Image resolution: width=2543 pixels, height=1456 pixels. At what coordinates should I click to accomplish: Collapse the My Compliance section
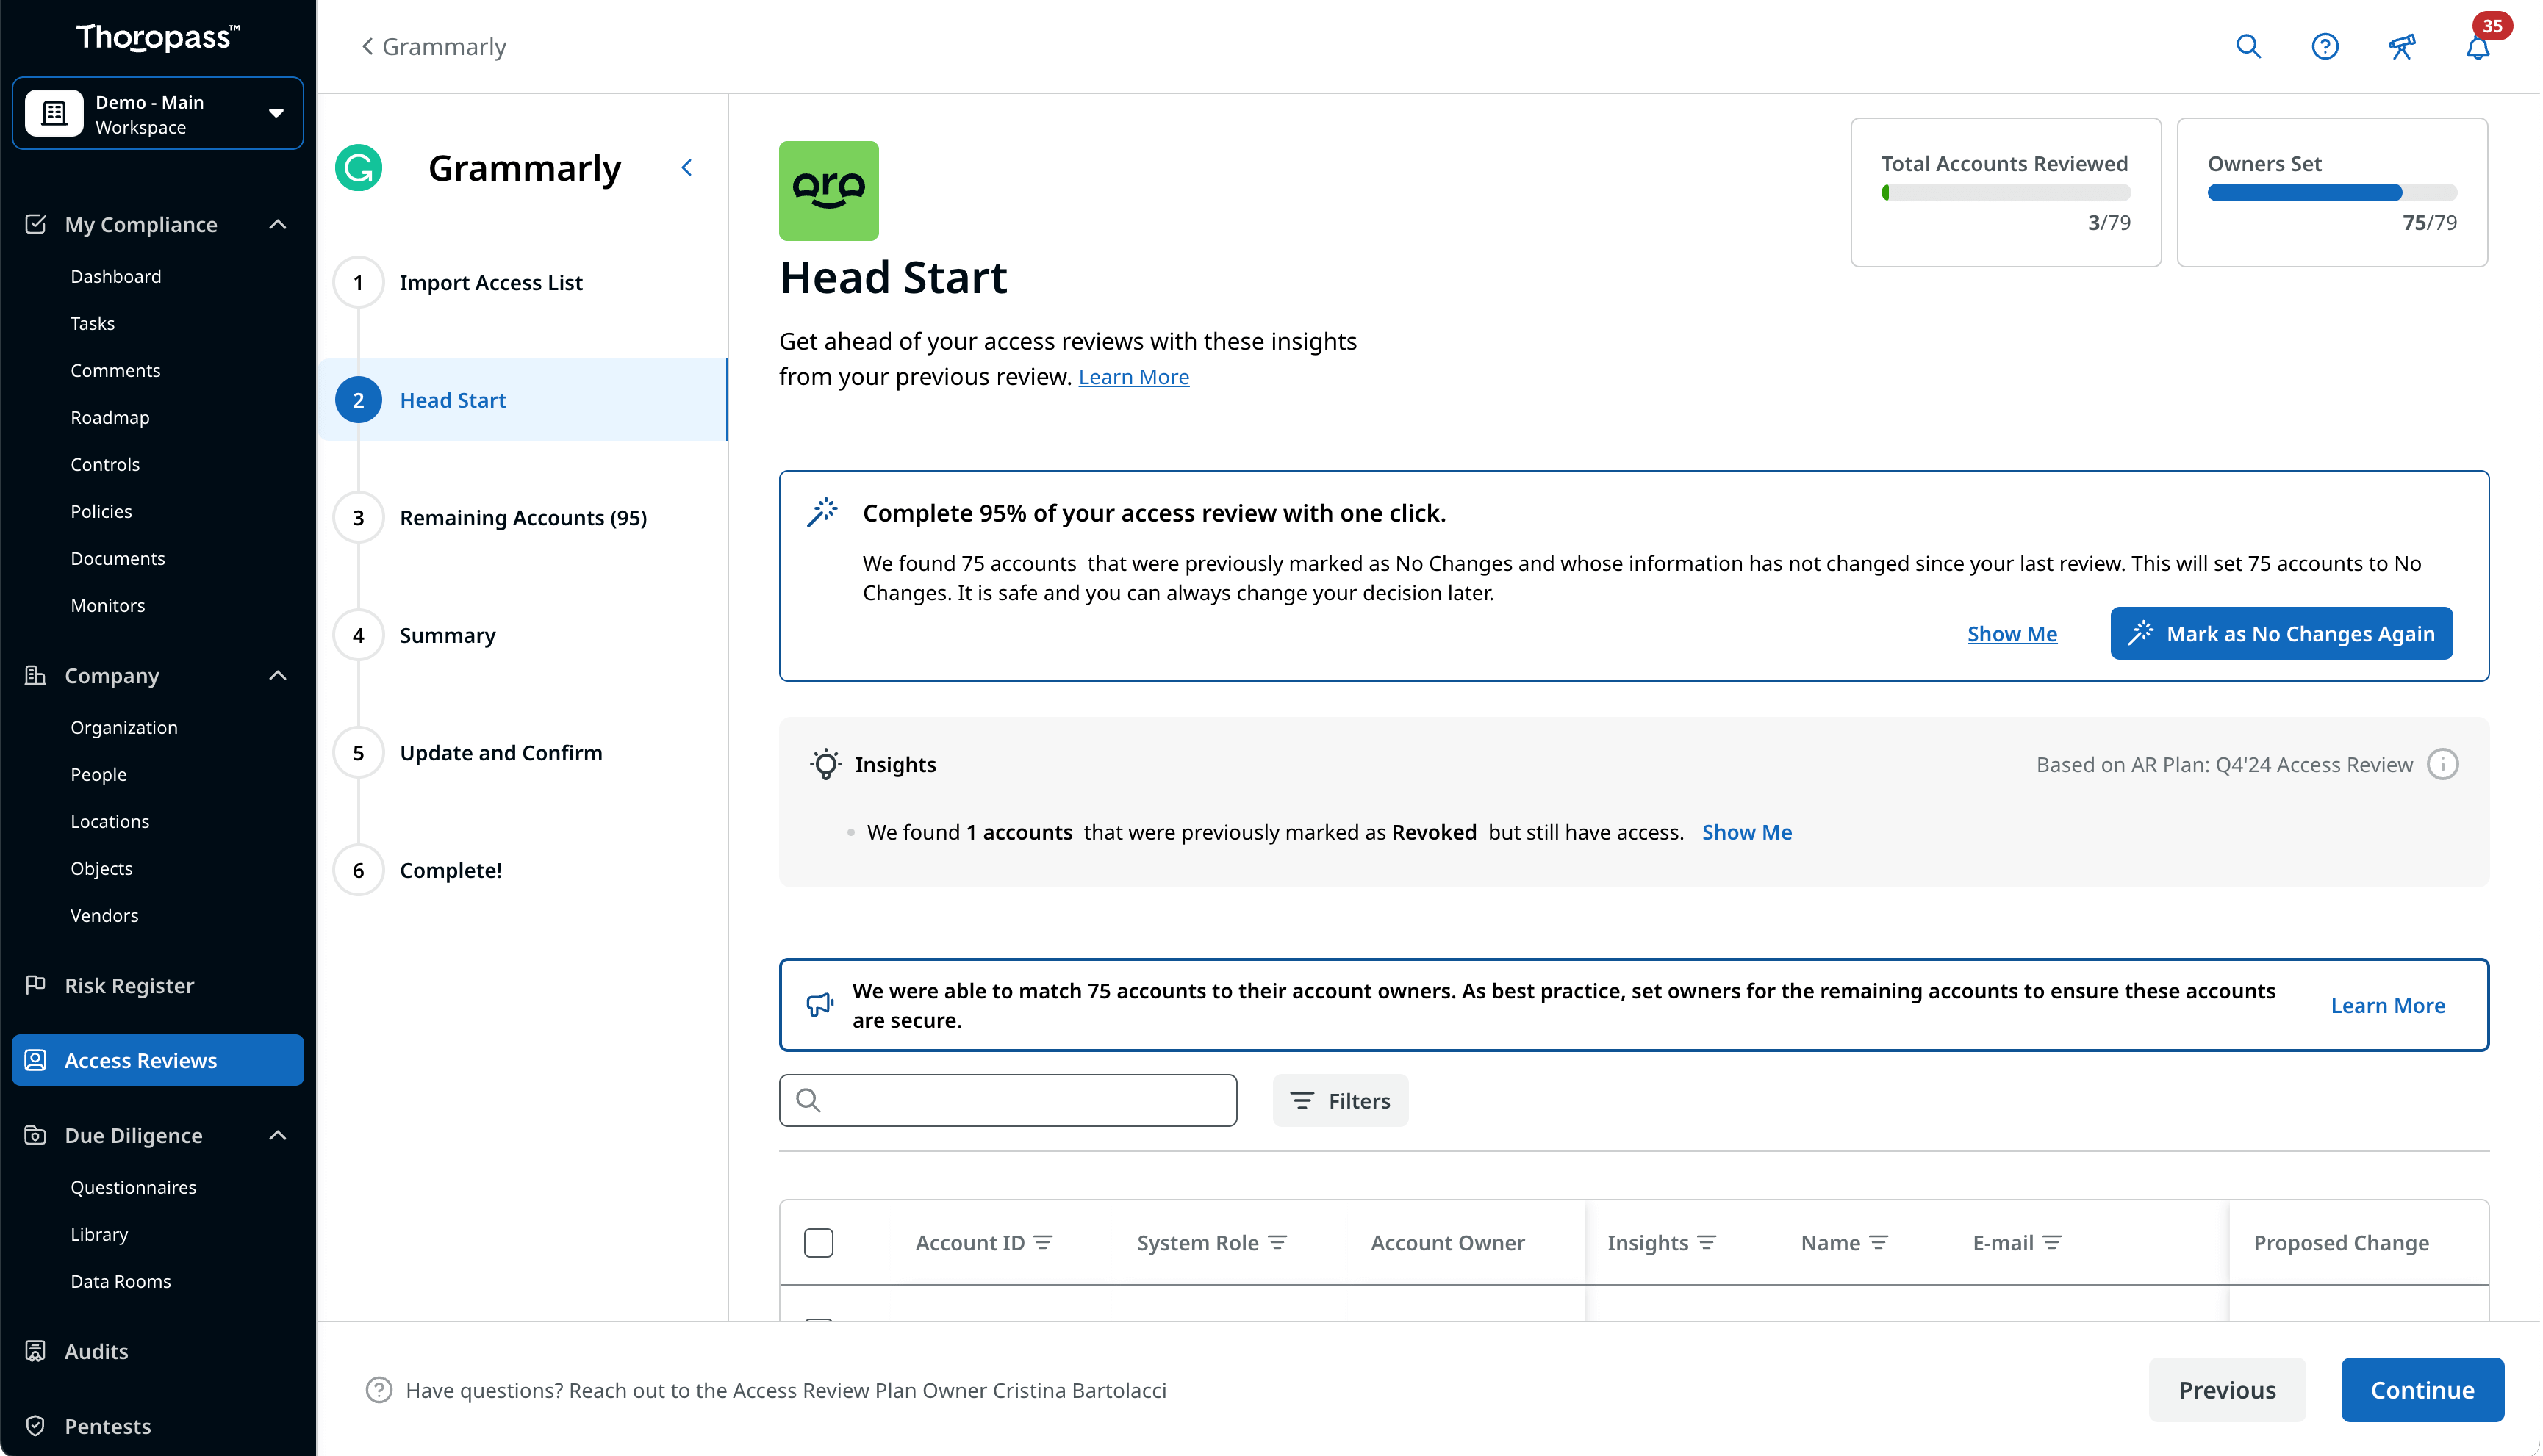point(277,224)
